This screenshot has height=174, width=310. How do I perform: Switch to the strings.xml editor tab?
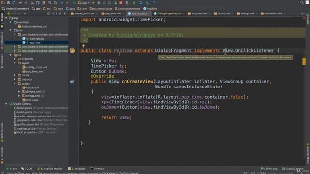(x=247, y=14)
